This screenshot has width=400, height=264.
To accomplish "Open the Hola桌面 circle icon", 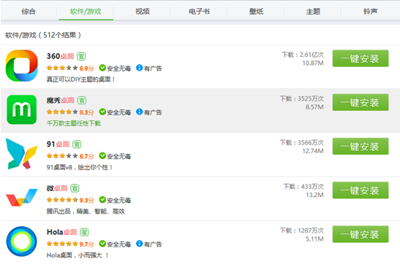I will (x=22, y=241).
